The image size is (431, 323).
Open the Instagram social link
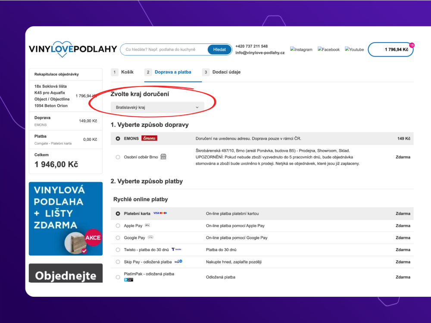pos(301,50)
